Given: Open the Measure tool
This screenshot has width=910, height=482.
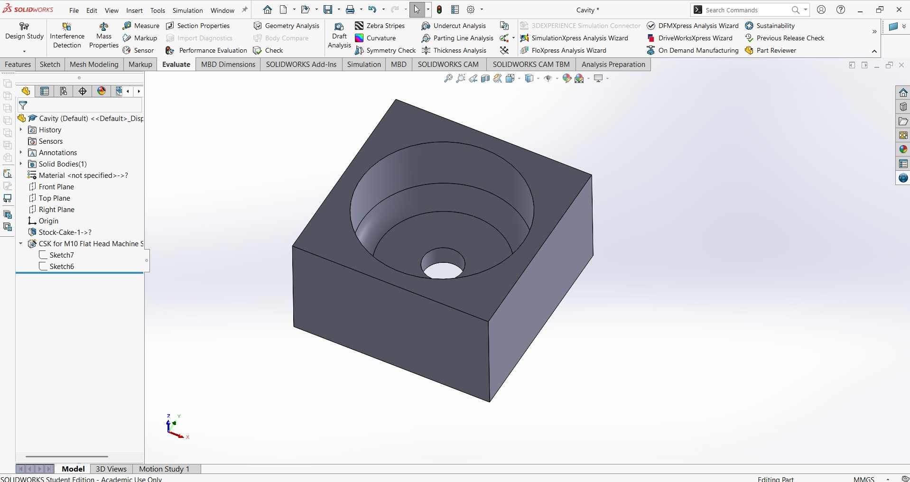Looking at the screenshot, I should pos(141,26).
